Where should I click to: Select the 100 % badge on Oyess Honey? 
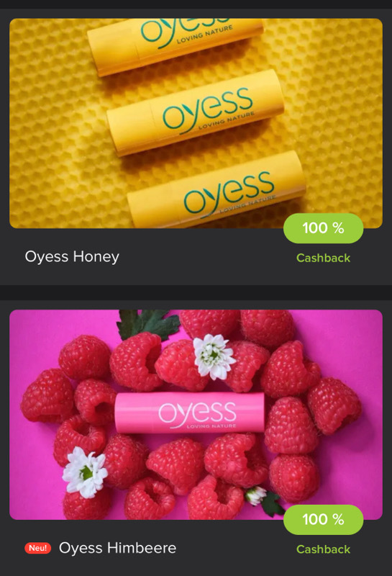pos(324,228)
